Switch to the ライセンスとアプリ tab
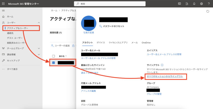The width and height of the screenshot is (213, 109). (x=118, y=43)
